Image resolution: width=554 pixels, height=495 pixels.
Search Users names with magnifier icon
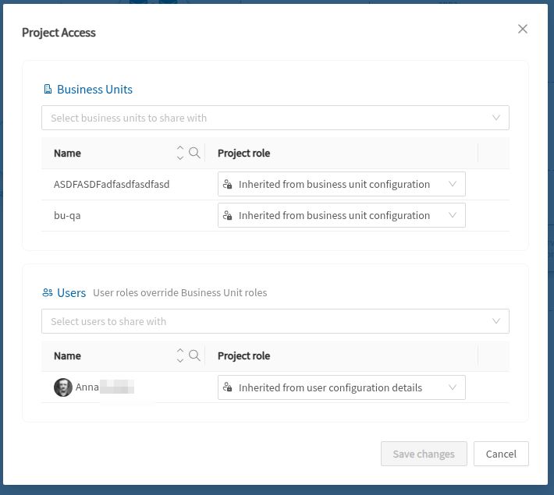pos(194,355)
